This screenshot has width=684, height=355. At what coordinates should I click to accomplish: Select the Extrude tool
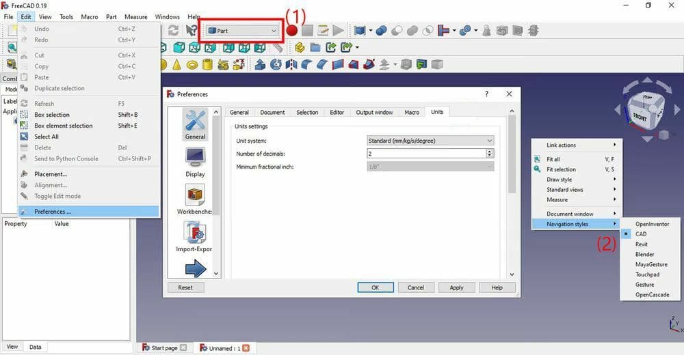[x=260, y=64]
